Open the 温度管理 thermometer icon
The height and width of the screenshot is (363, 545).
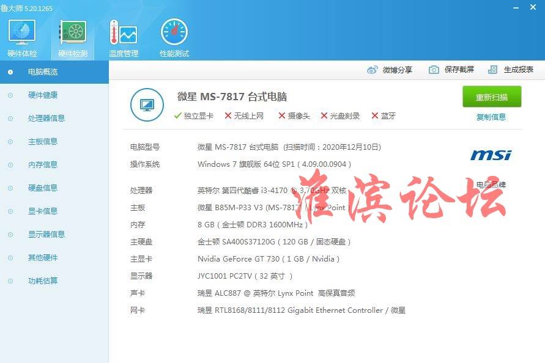124,32
